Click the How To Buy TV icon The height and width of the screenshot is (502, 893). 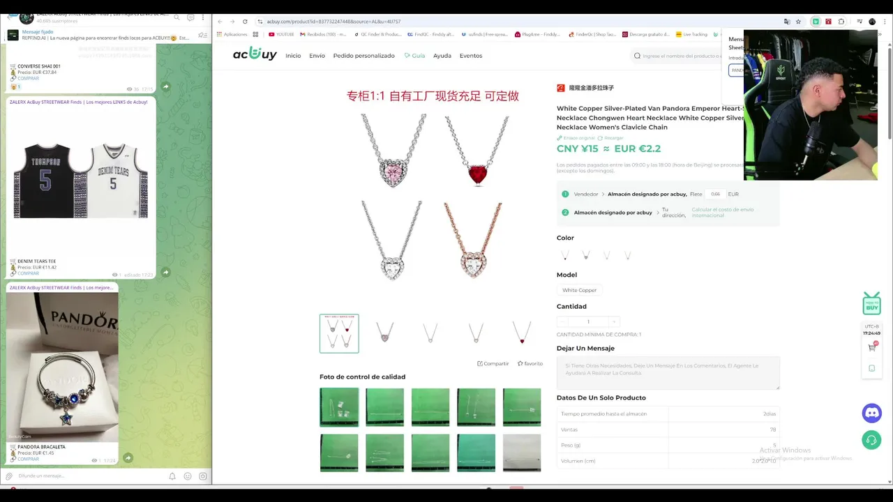point(871,304)
